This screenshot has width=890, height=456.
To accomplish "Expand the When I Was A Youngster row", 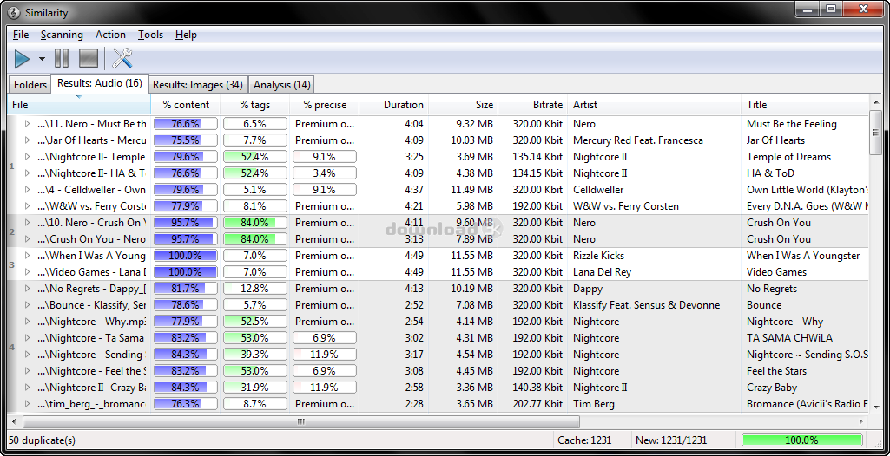I will [x=27, y=256].
